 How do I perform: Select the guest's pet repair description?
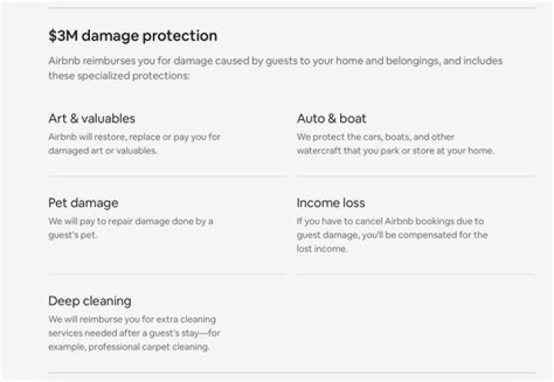pos(130,228)
